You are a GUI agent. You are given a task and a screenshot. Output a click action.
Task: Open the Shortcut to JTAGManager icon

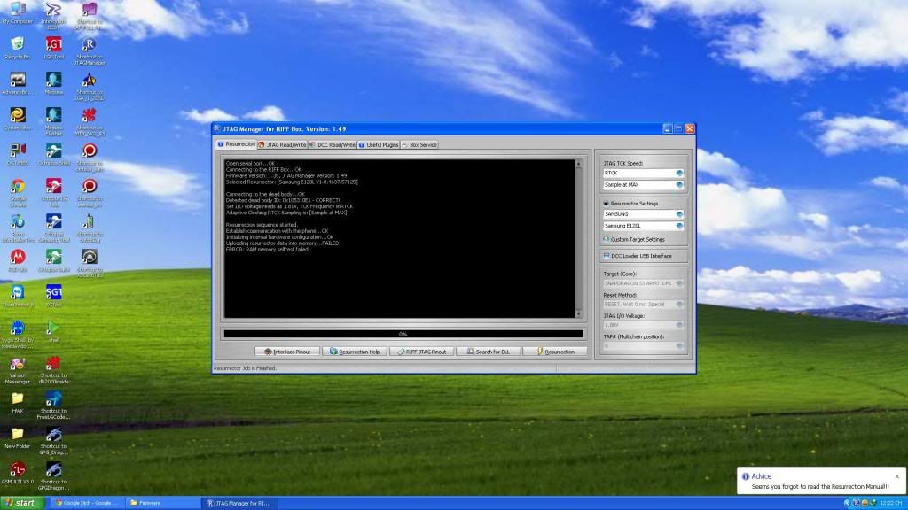[90, 50]
